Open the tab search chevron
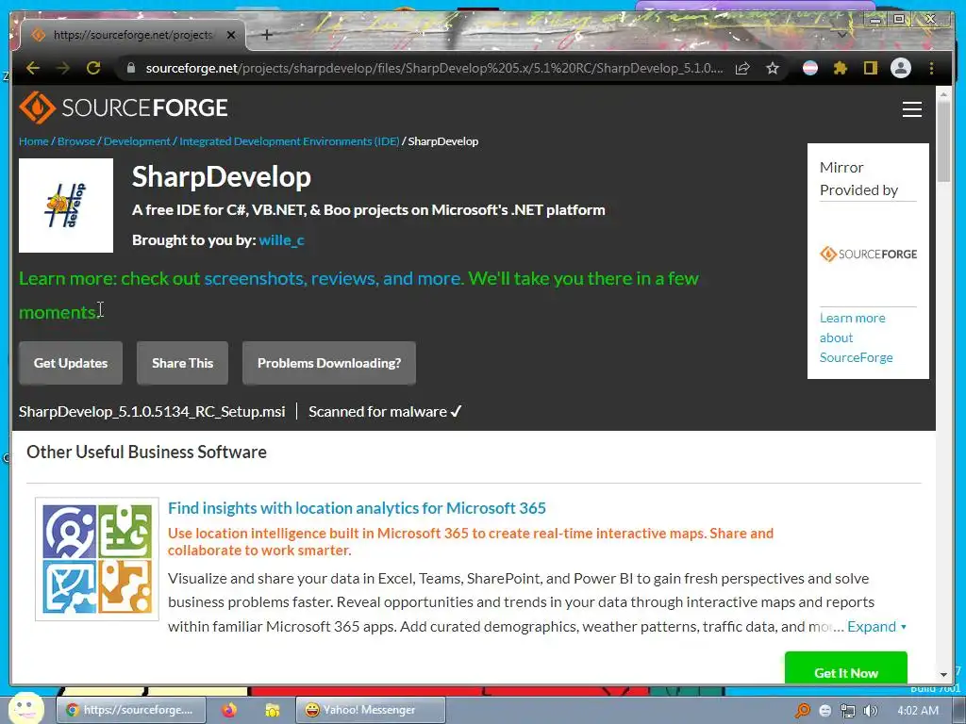Screen dimensions: 966x724 (x=842, y=35)
